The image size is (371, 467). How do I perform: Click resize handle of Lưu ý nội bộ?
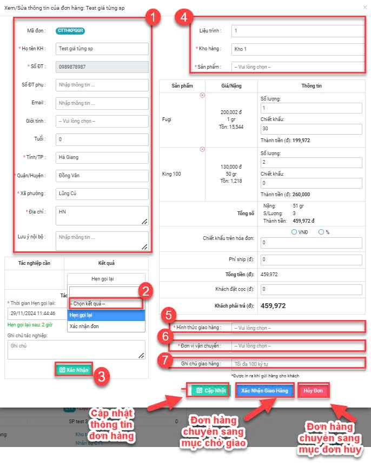[144, 246]
